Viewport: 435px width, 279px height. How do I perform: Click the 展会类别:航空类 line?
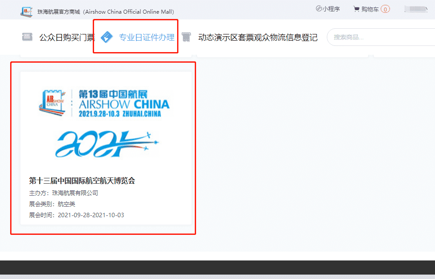click(52, 204)
